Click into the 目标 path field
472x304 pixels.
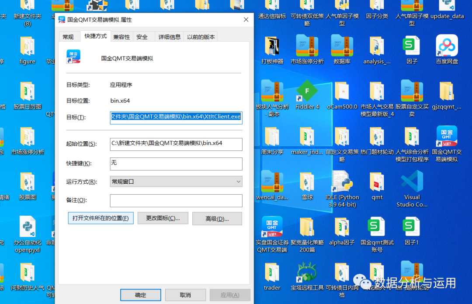pos(176,118)
